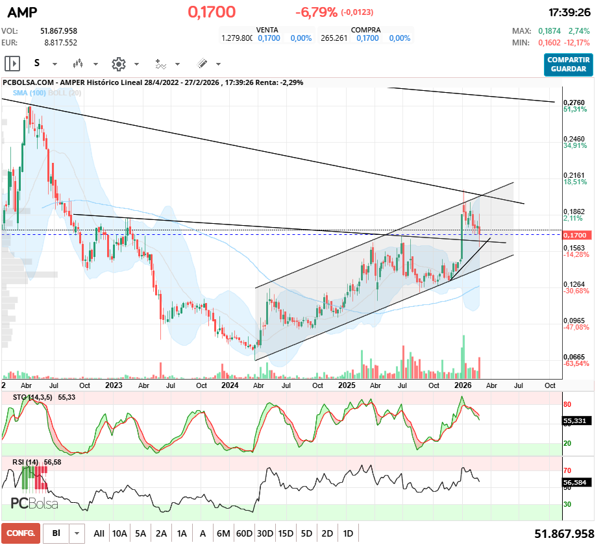Open the candlestick chart type icon

tap(78, 64)
